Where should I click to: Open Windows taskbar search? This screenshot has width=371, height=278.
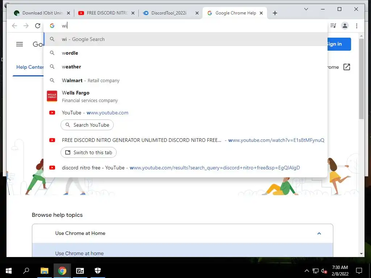pos(26,271)
